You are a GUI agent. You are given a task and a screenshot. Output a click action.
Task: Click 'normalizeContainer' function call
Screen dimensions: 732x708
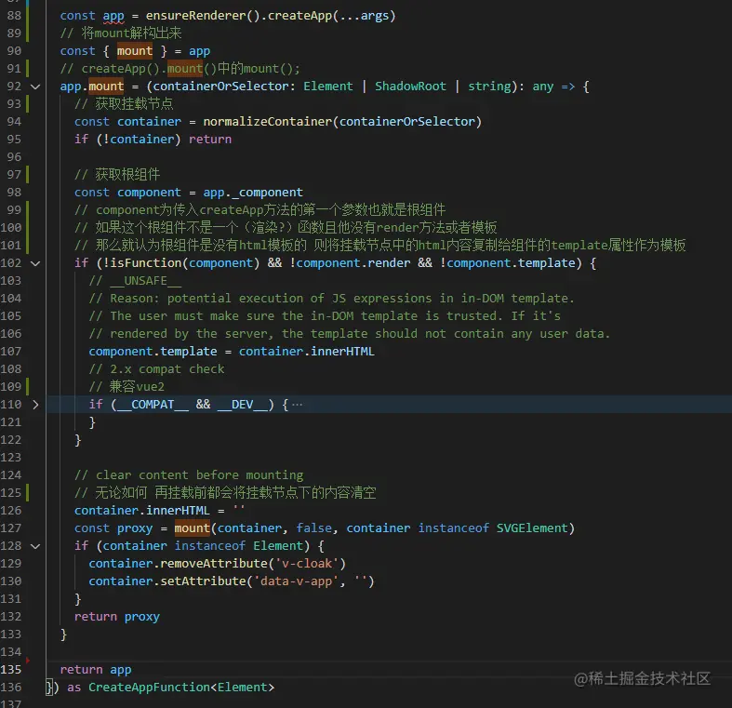(267, 122)
